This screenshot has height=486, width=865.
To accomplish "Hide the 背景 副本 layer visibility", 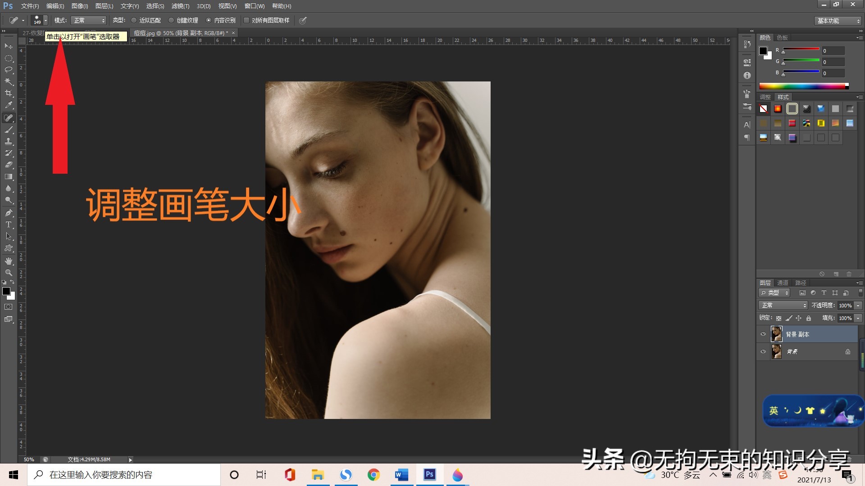I will pyautogui.click(x=763, y=334).
